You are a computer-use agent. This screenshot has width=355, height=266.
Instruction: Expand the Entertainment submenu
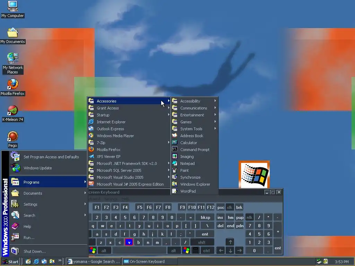coord(195,115)
